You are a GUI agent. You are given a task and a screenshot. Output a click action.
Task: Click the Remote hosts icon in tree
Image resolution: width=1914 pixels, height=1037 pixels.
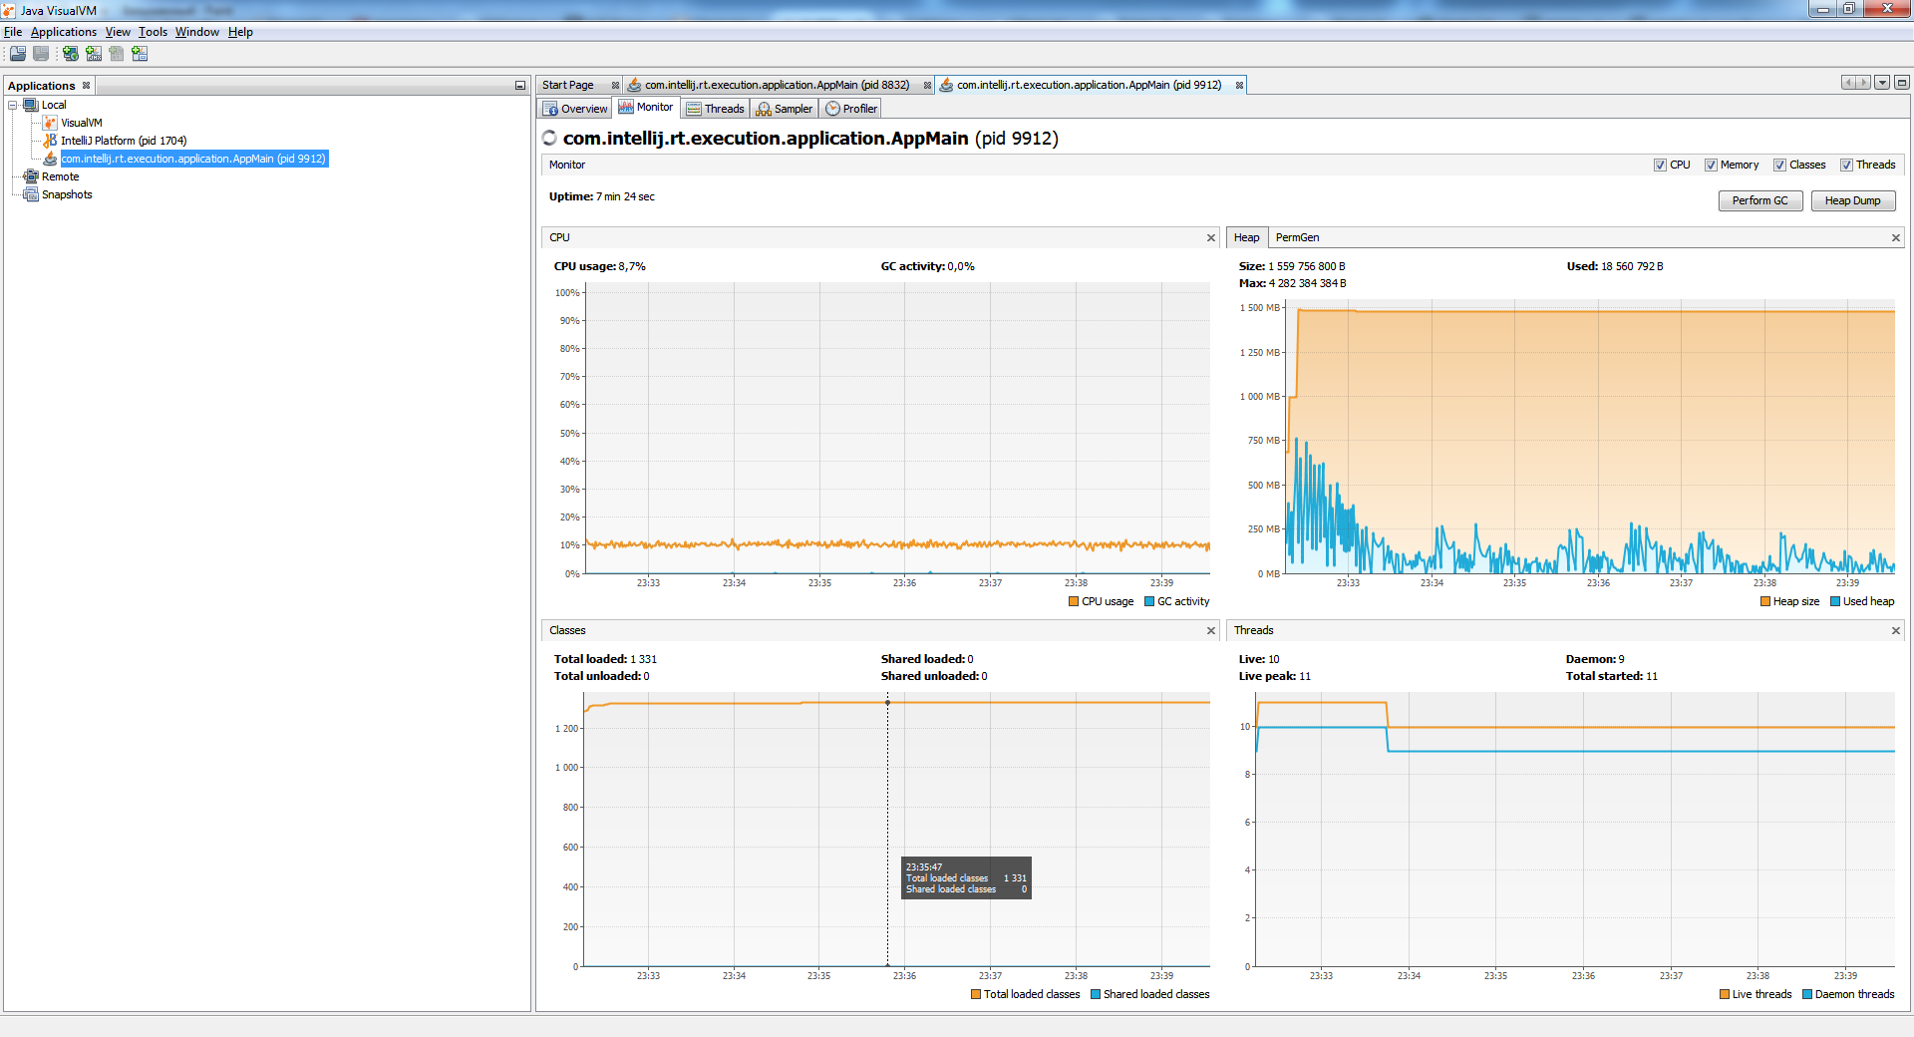point(31,176)
